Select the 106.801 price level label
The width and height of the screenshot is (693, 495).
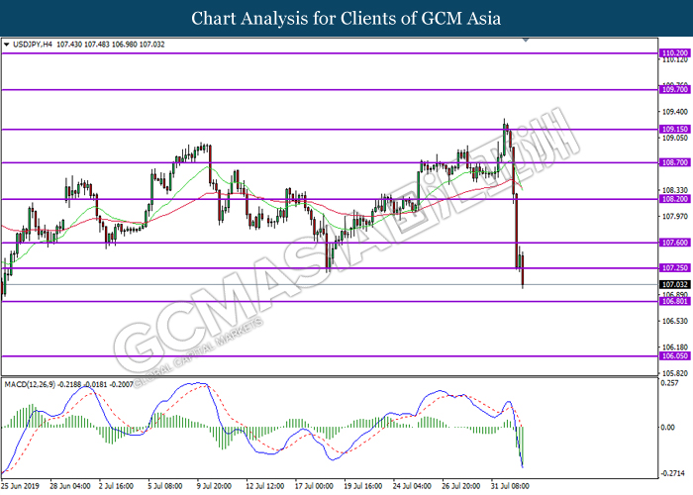coord(675,301)
